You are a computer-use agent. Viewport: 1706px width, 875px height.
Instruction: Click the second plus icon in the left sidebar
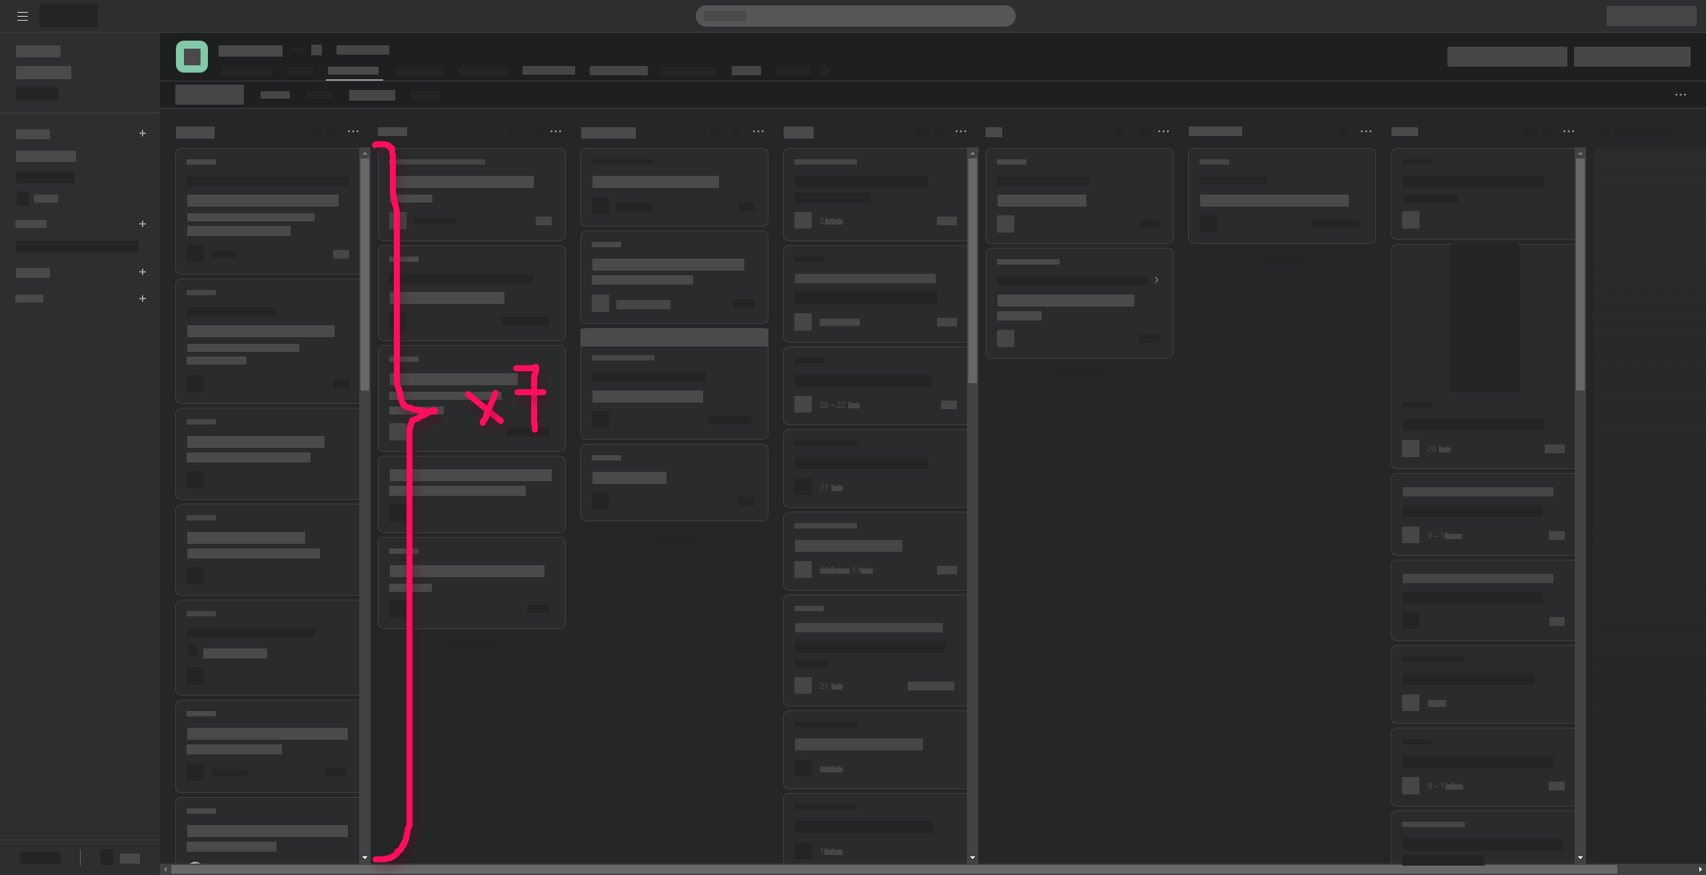point(143,224)
